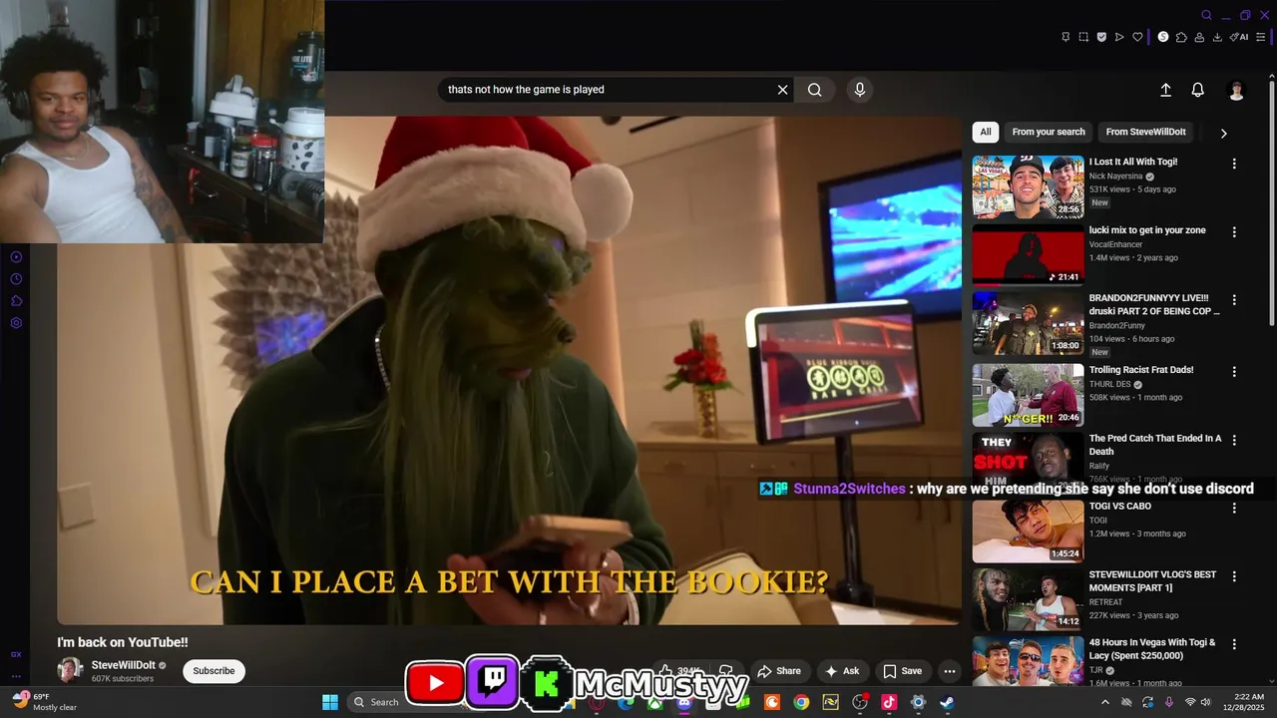Open the extensions puzzle-piece icon

click(1181, 37)
